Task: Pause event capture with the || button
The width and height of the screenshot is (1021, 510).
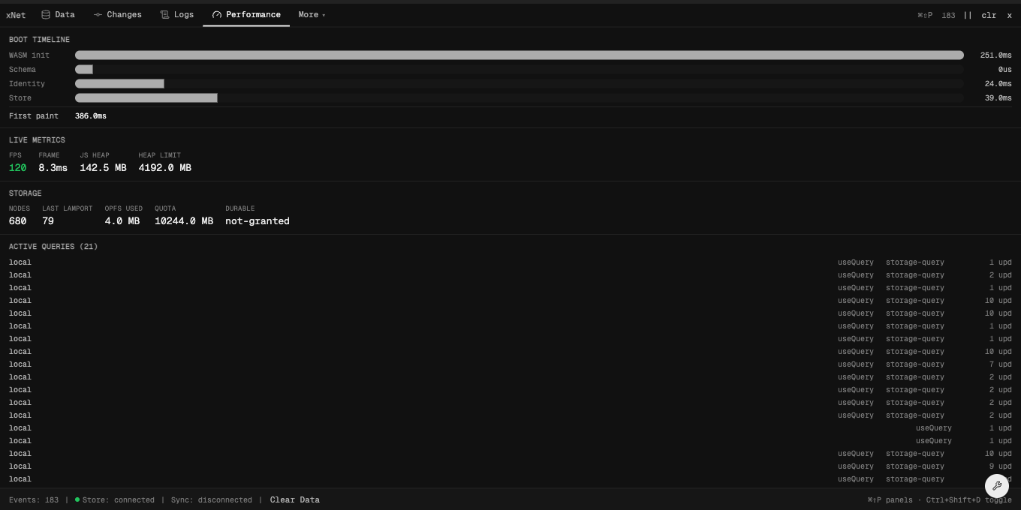Action: tap(968, 15)
